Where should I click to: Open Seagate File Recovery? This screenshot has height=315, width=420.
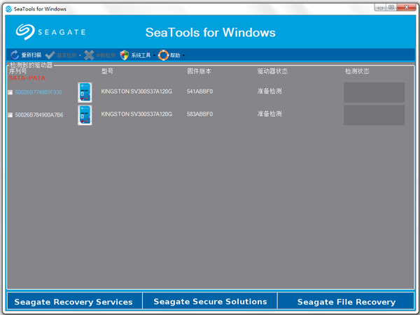coord(346,302)
